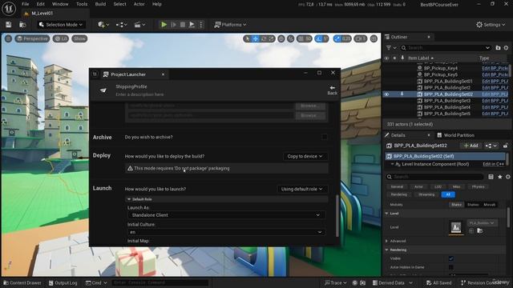Image resolution: width=513 pixels, height=288 pixels.
Task: Open the cinematics clapperboard dropdown
Action: coord(139,25)
